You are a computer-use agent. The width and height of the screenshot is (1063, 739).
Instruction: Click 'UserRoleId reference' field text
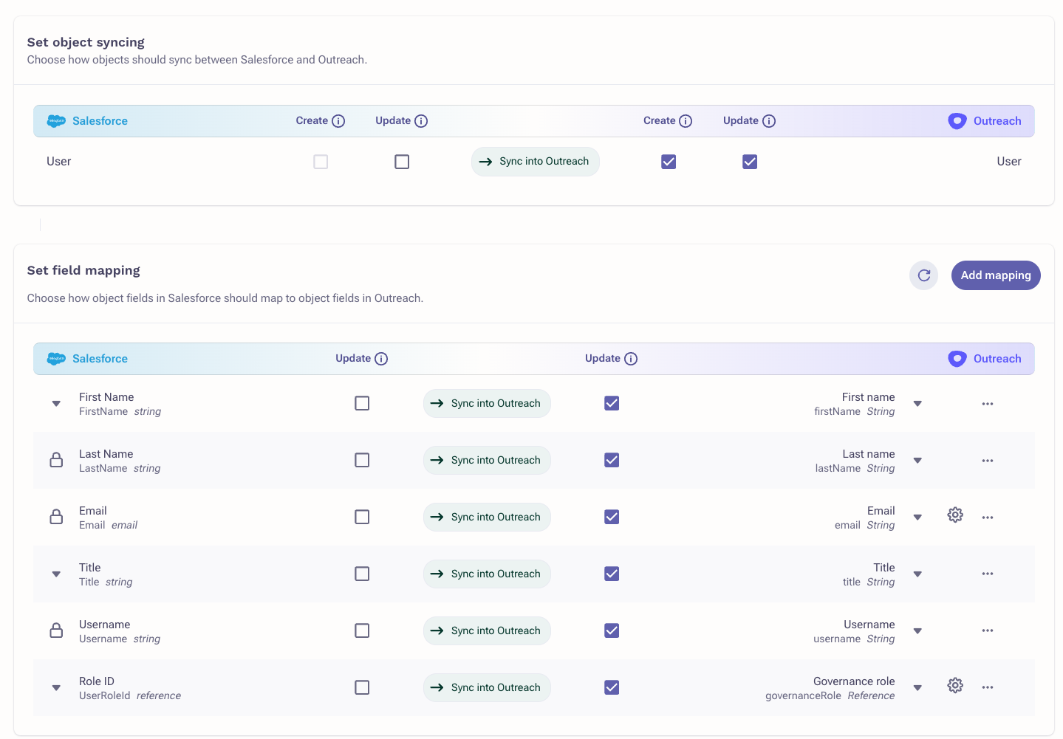(x=130, y=695)
